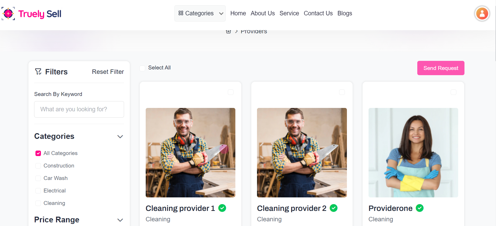This screenshot has width=496, height=226.
Task: Collapse the Categories filter section chevron
Action: [x=120, y=137]
